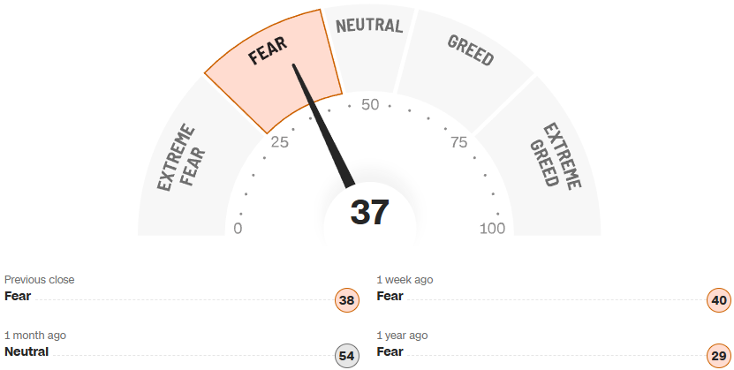Click the 0 mark on the gauge scale

(x=238, y=230)
